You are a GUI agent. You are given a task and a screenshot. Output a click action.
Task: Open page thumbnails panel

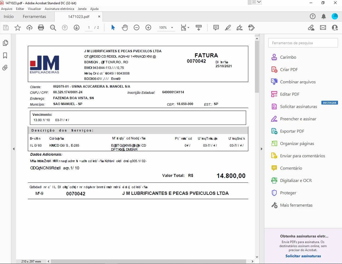[5, 43]
